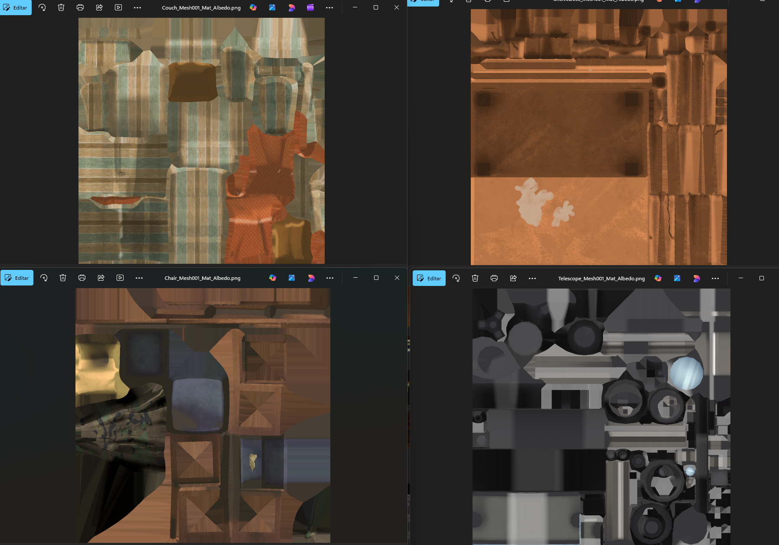Screen dimensions: 779x545
Task: Delete the Couch image via trash icon
Action: [61, 7]
